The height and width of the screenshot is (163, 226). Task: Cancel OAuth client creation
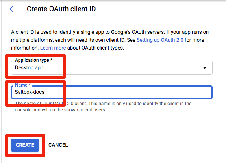pyautogui.click(x=58, y=145)
